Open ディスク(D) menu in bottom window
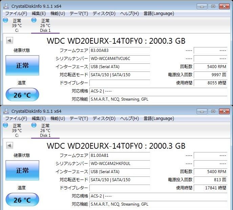The height and width of the screenshot is (210, 233). tap(104, 119)
